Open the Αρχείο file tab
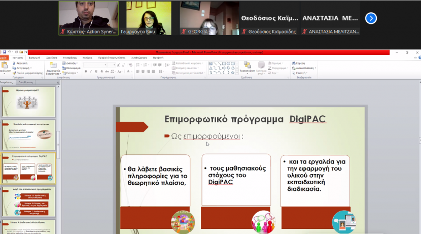This screenshot has height=234, width=421. (x=4, y=58)
